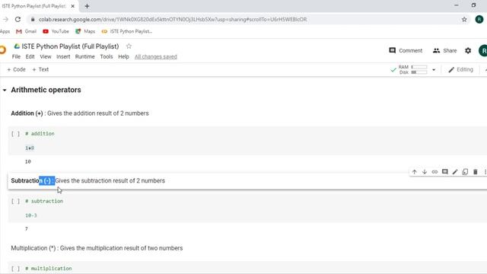Reload the page
Viewport: 487px width, 274px height.
pos(18,19)
